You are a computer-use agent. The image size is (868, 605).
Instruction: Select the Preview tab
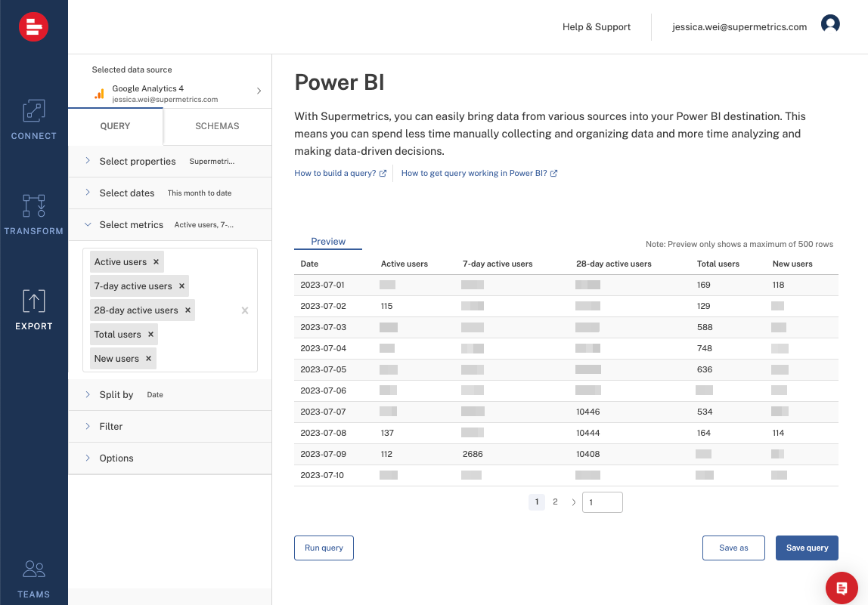pyautogui.click(x=328, y=242)
